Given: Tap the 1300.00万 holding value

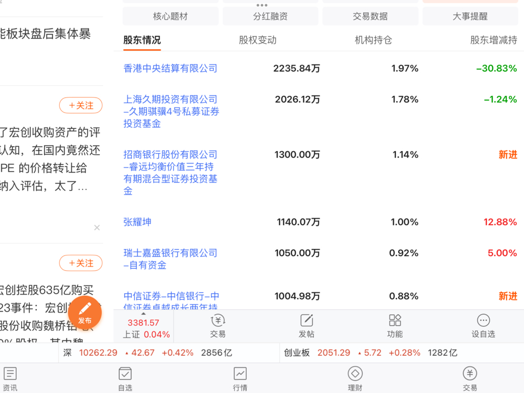Looking at the screenshot, I should 297,155.
